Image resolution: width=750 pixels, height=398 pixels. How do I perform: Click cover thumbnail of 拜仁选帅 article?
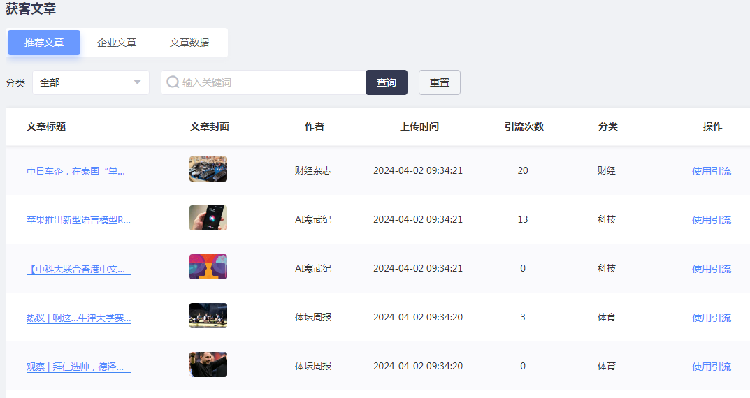(208, 364)
